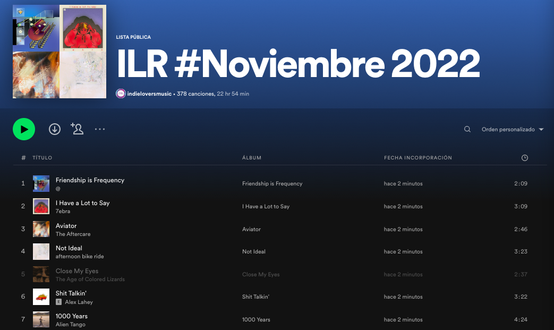Screen dimensions: 554x330
Task: Open The Age of Colored Lizards artist
Action: (x=90, y=279)
